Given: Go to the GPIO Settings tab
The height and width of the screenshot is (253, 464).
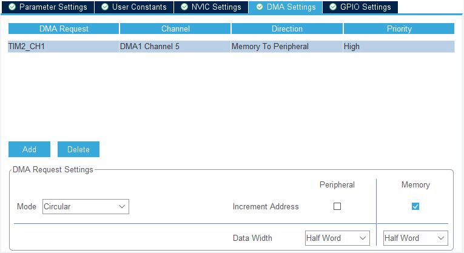Looking at the screenshot, I should pyautogui.click(x=360, y=7).
